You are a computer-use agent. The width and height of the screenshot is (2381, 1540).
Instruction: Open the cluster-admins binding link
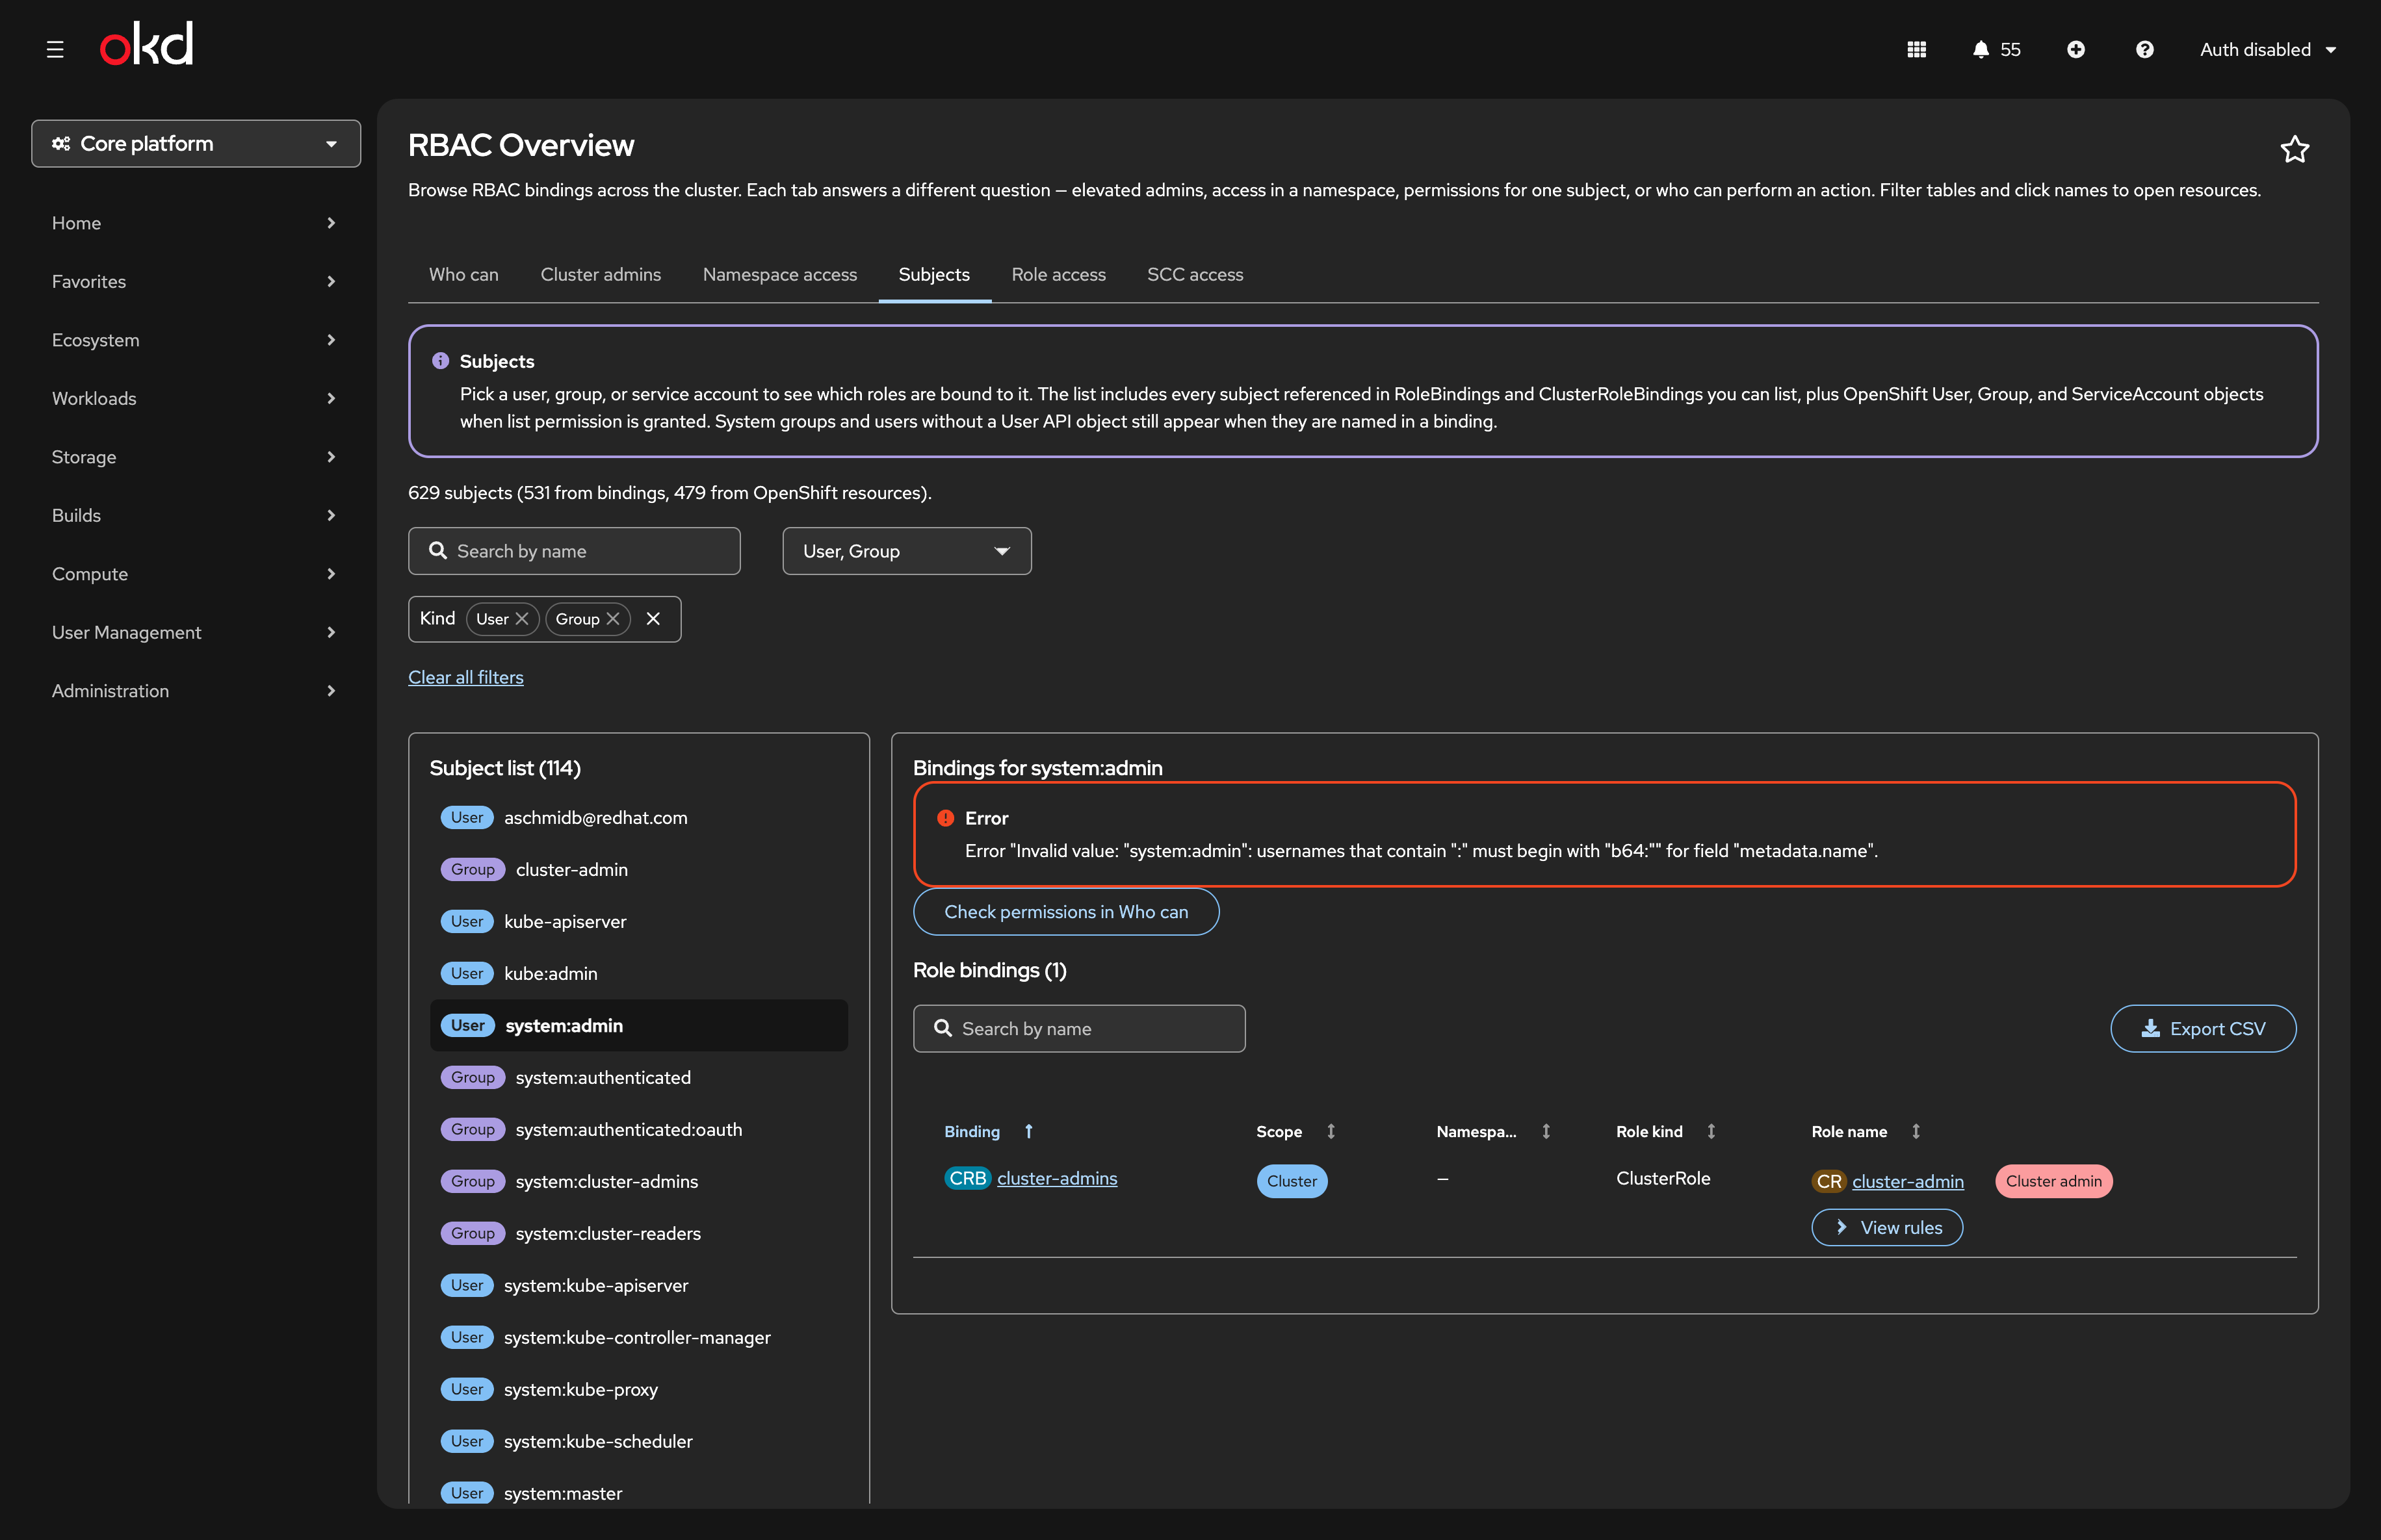(1056, 1178)
